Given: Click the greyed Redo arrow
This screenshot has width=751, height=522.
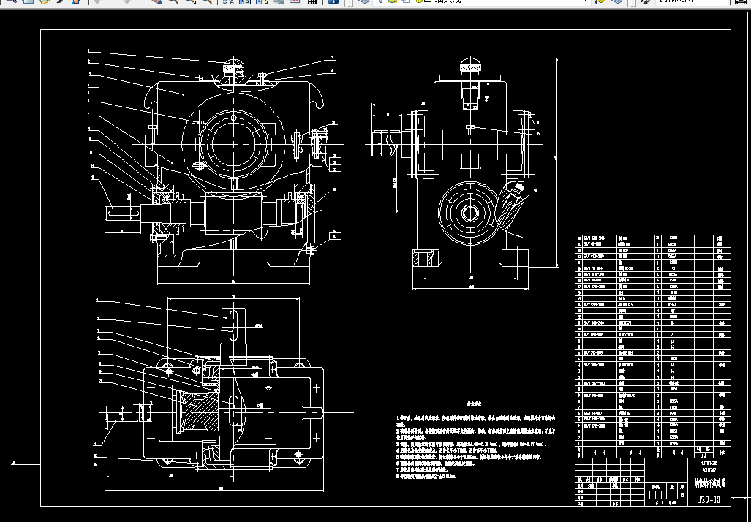Looking at the screenshot, I should coord(127,1).
